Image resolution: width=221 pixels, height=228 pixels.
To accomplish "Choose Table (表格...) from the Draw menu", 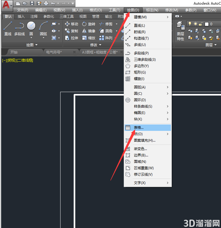I will 148,128.
